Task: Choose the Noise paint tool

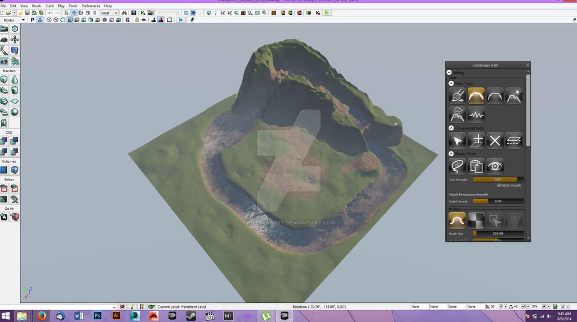Action: point(476,115)
